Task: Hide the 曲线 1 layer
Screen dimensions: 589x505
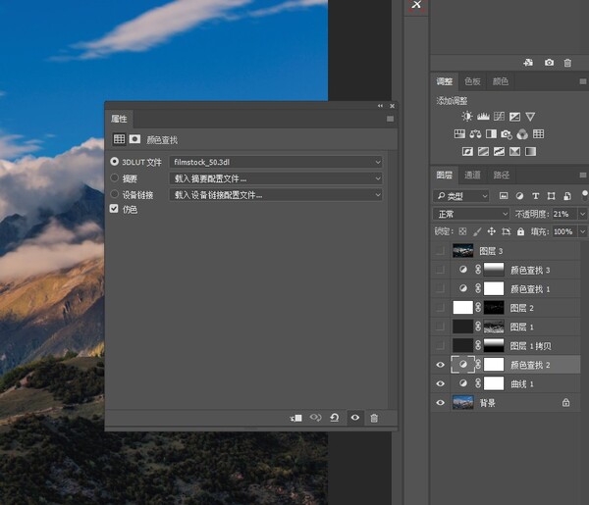Action: click(440, 383)
